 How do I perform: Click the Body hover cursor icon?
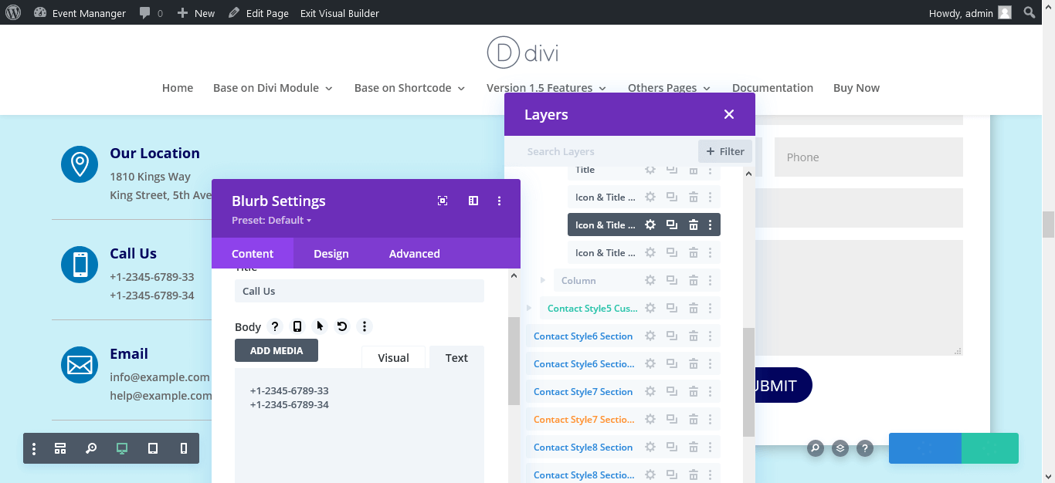click(320, 326)
